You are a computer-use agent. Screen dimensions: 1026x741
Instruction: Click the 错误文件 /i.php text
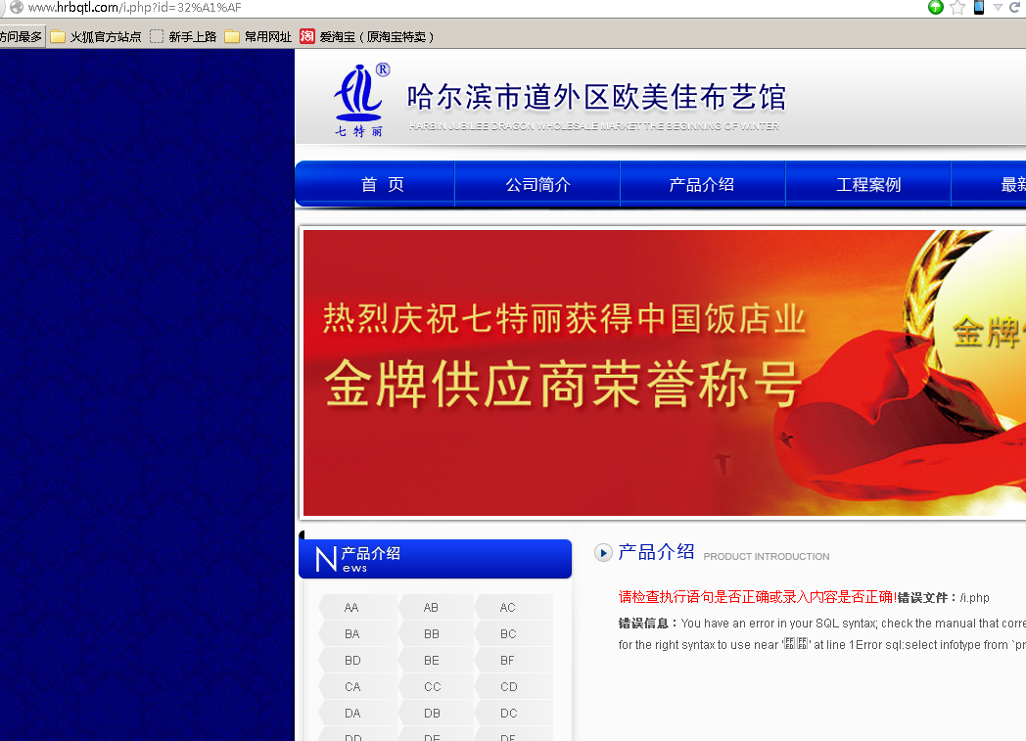coord(943,597)
